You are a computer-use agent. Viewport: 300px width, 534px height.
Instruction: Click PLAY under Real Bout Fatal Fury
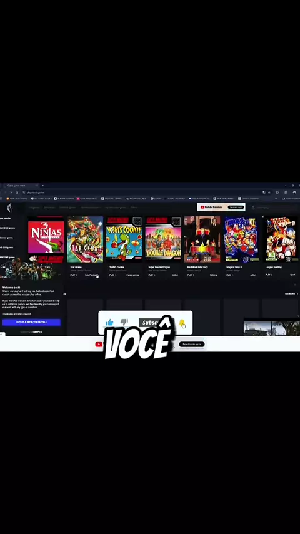tap(191, 275)
